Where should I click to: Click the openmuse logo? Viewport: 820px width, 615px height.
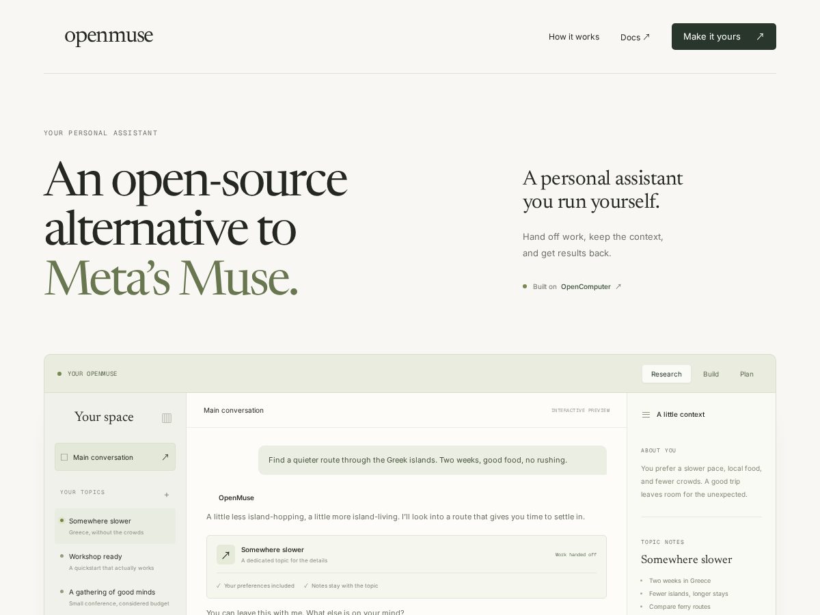tap(109, 36)
